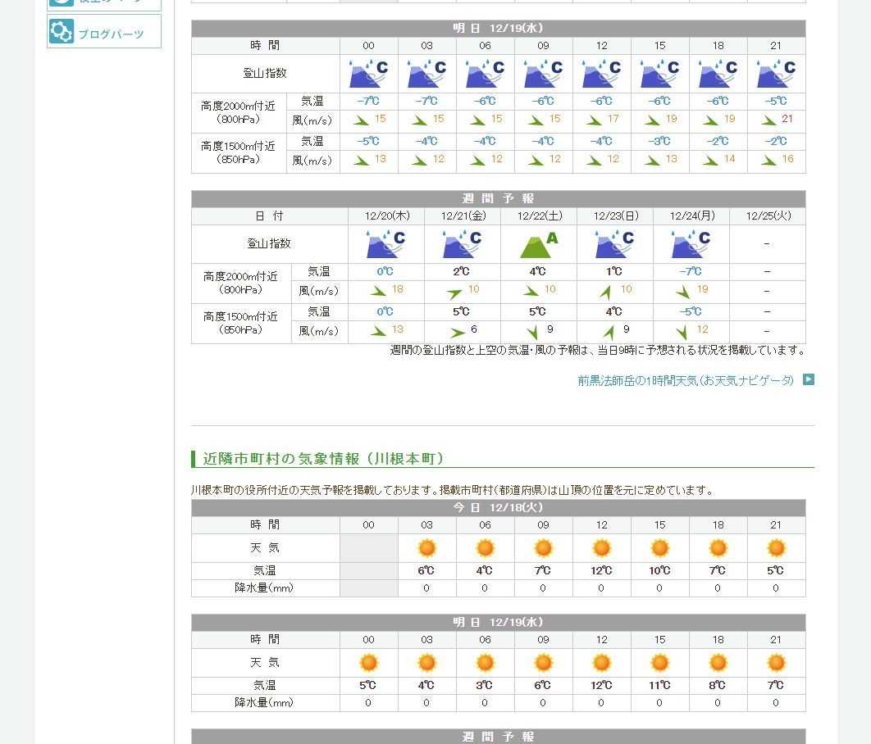871x744 pixels.
Task: Click the 明日 12/19(水) mountain forecast header
Action: point(498,29)
